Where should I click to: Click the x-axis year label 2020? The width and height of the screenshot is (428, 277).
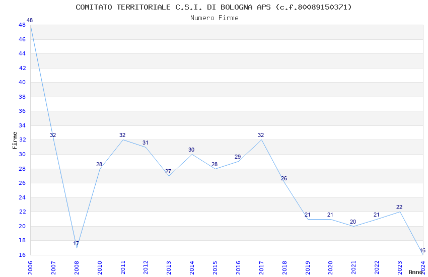(x=330, y=268)
